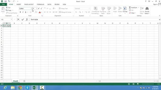Open Skype from the taskbar

27,88
